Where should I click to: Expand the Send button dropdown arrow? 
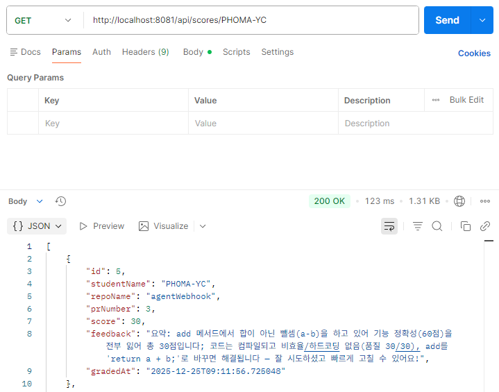[482, 20]
